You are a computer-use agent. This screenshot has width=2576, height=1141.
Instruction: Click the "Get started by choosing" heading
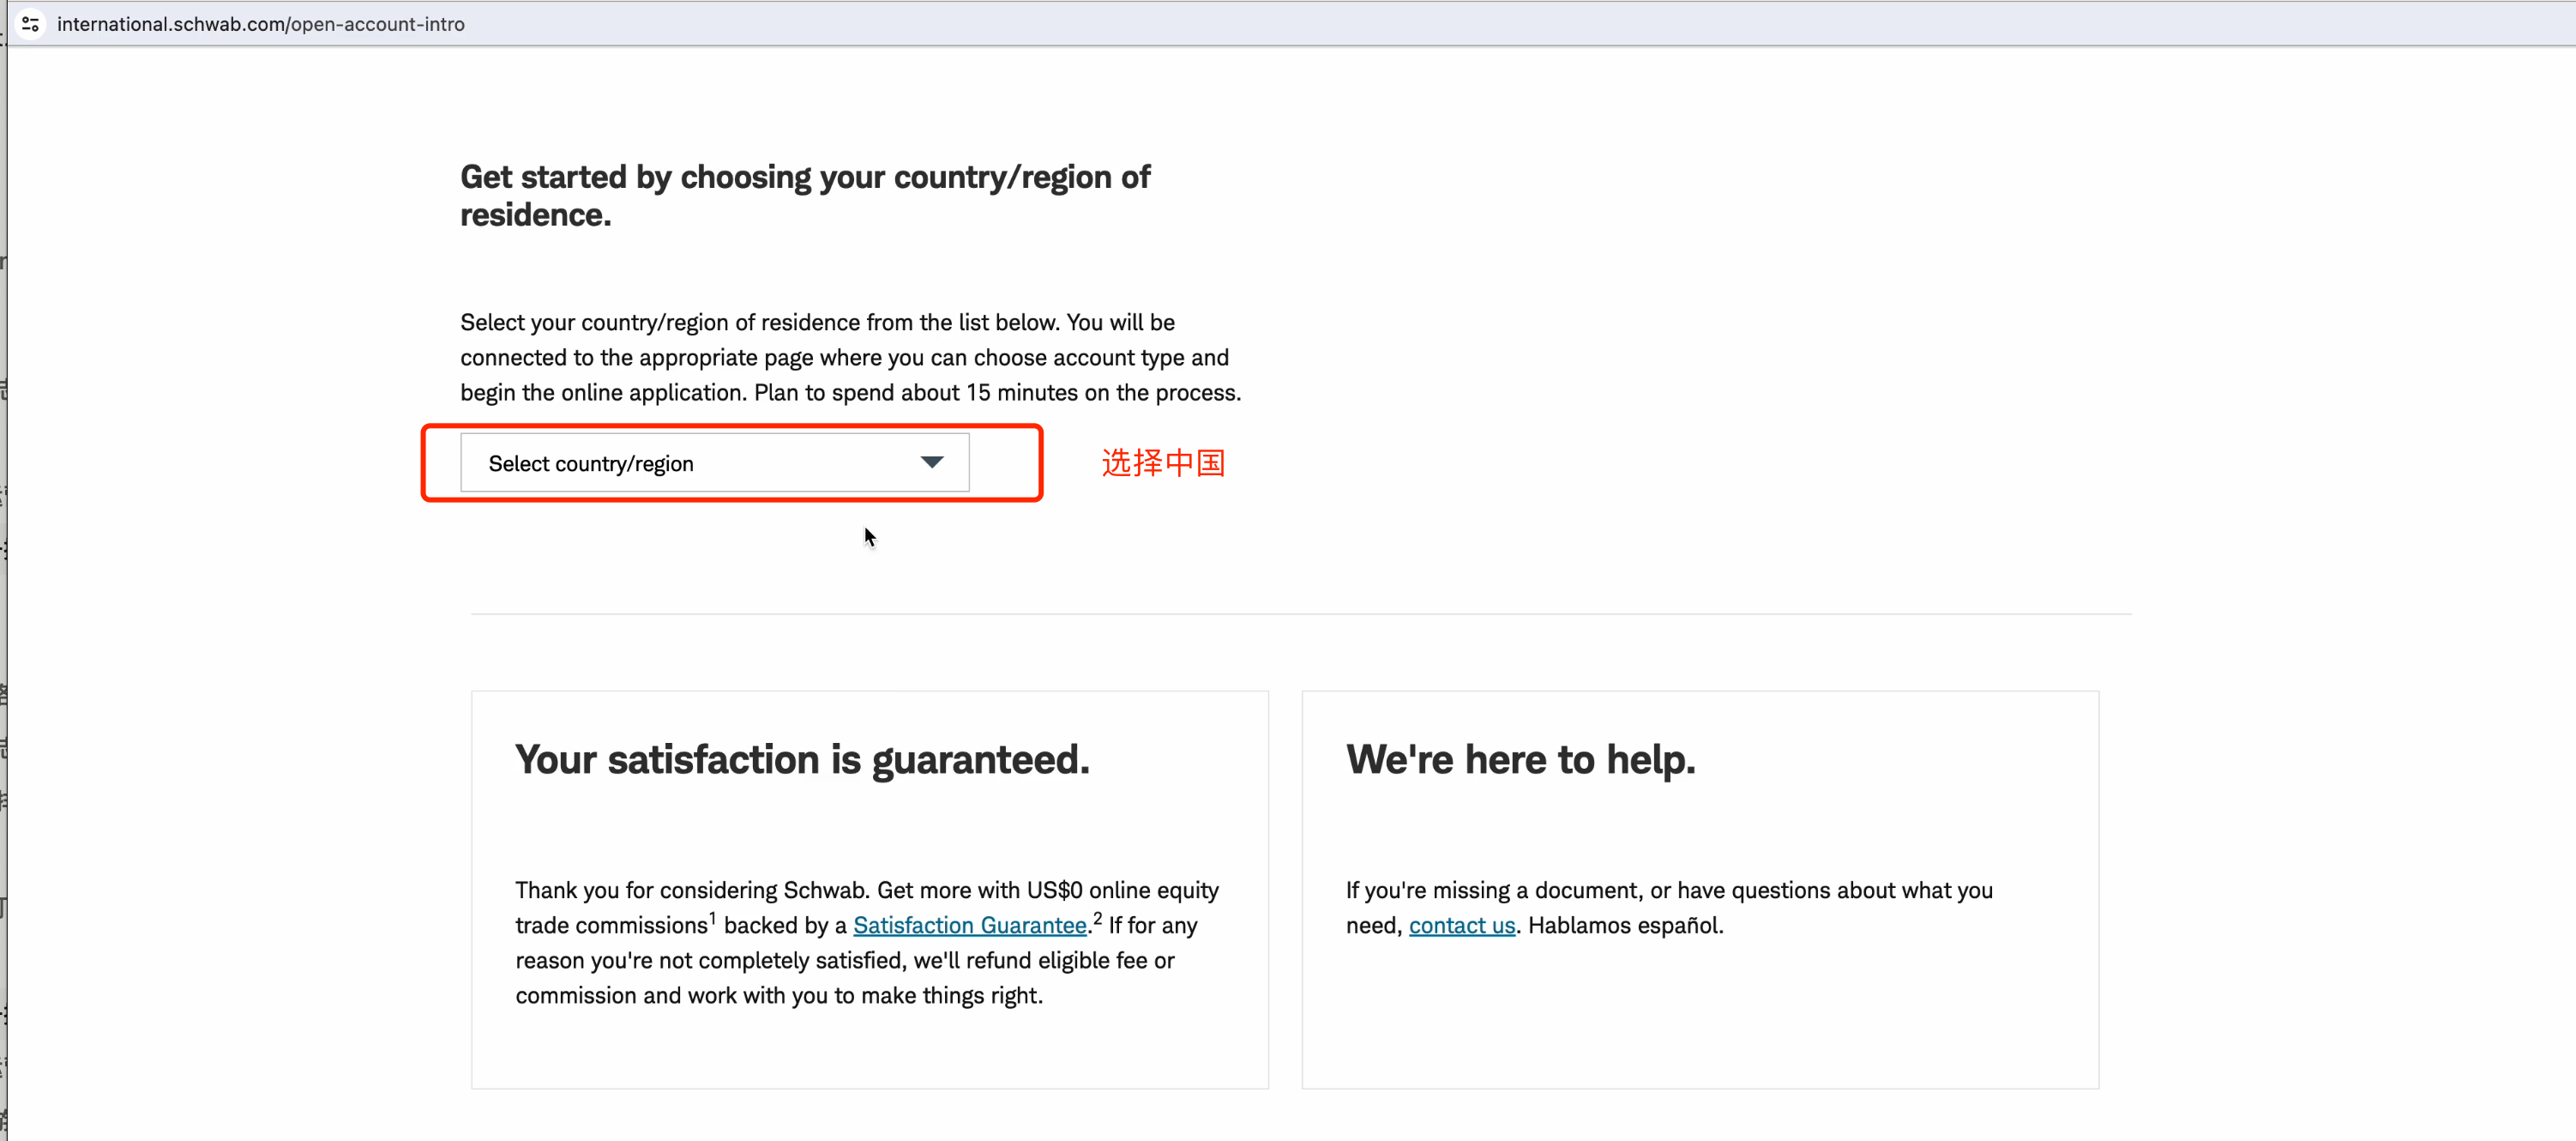click(804, 196)
